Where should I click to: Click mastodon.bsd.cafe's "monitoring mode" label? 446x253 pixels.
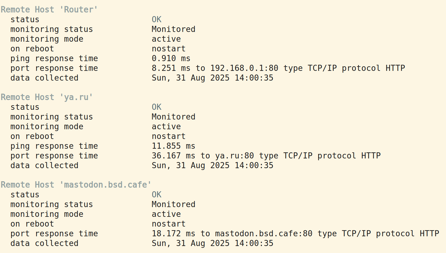tap(47, 214)
